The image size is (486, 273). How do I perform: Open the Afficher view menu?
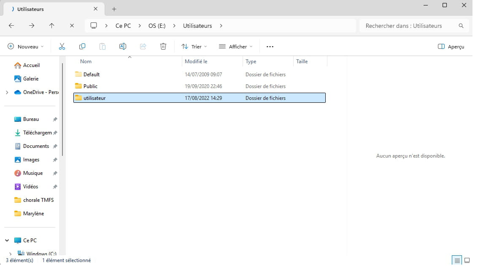[x=235, y=46]
